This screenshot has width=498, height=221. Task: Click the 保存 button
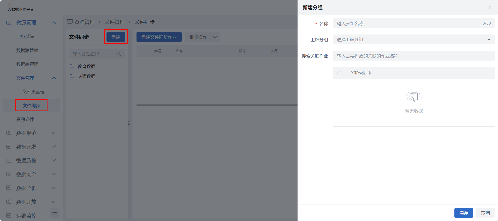click(x=464, y=213)
